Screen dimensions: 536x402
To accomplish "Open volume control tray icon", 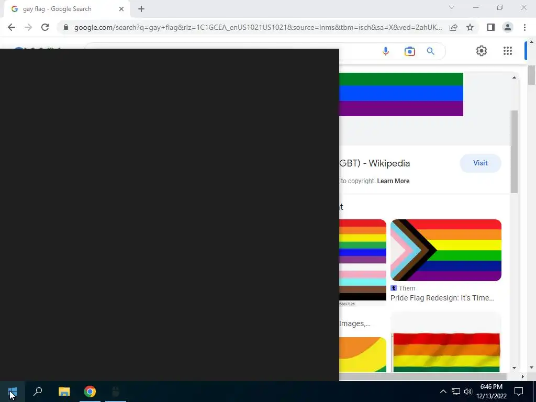I will click(468, 392).
